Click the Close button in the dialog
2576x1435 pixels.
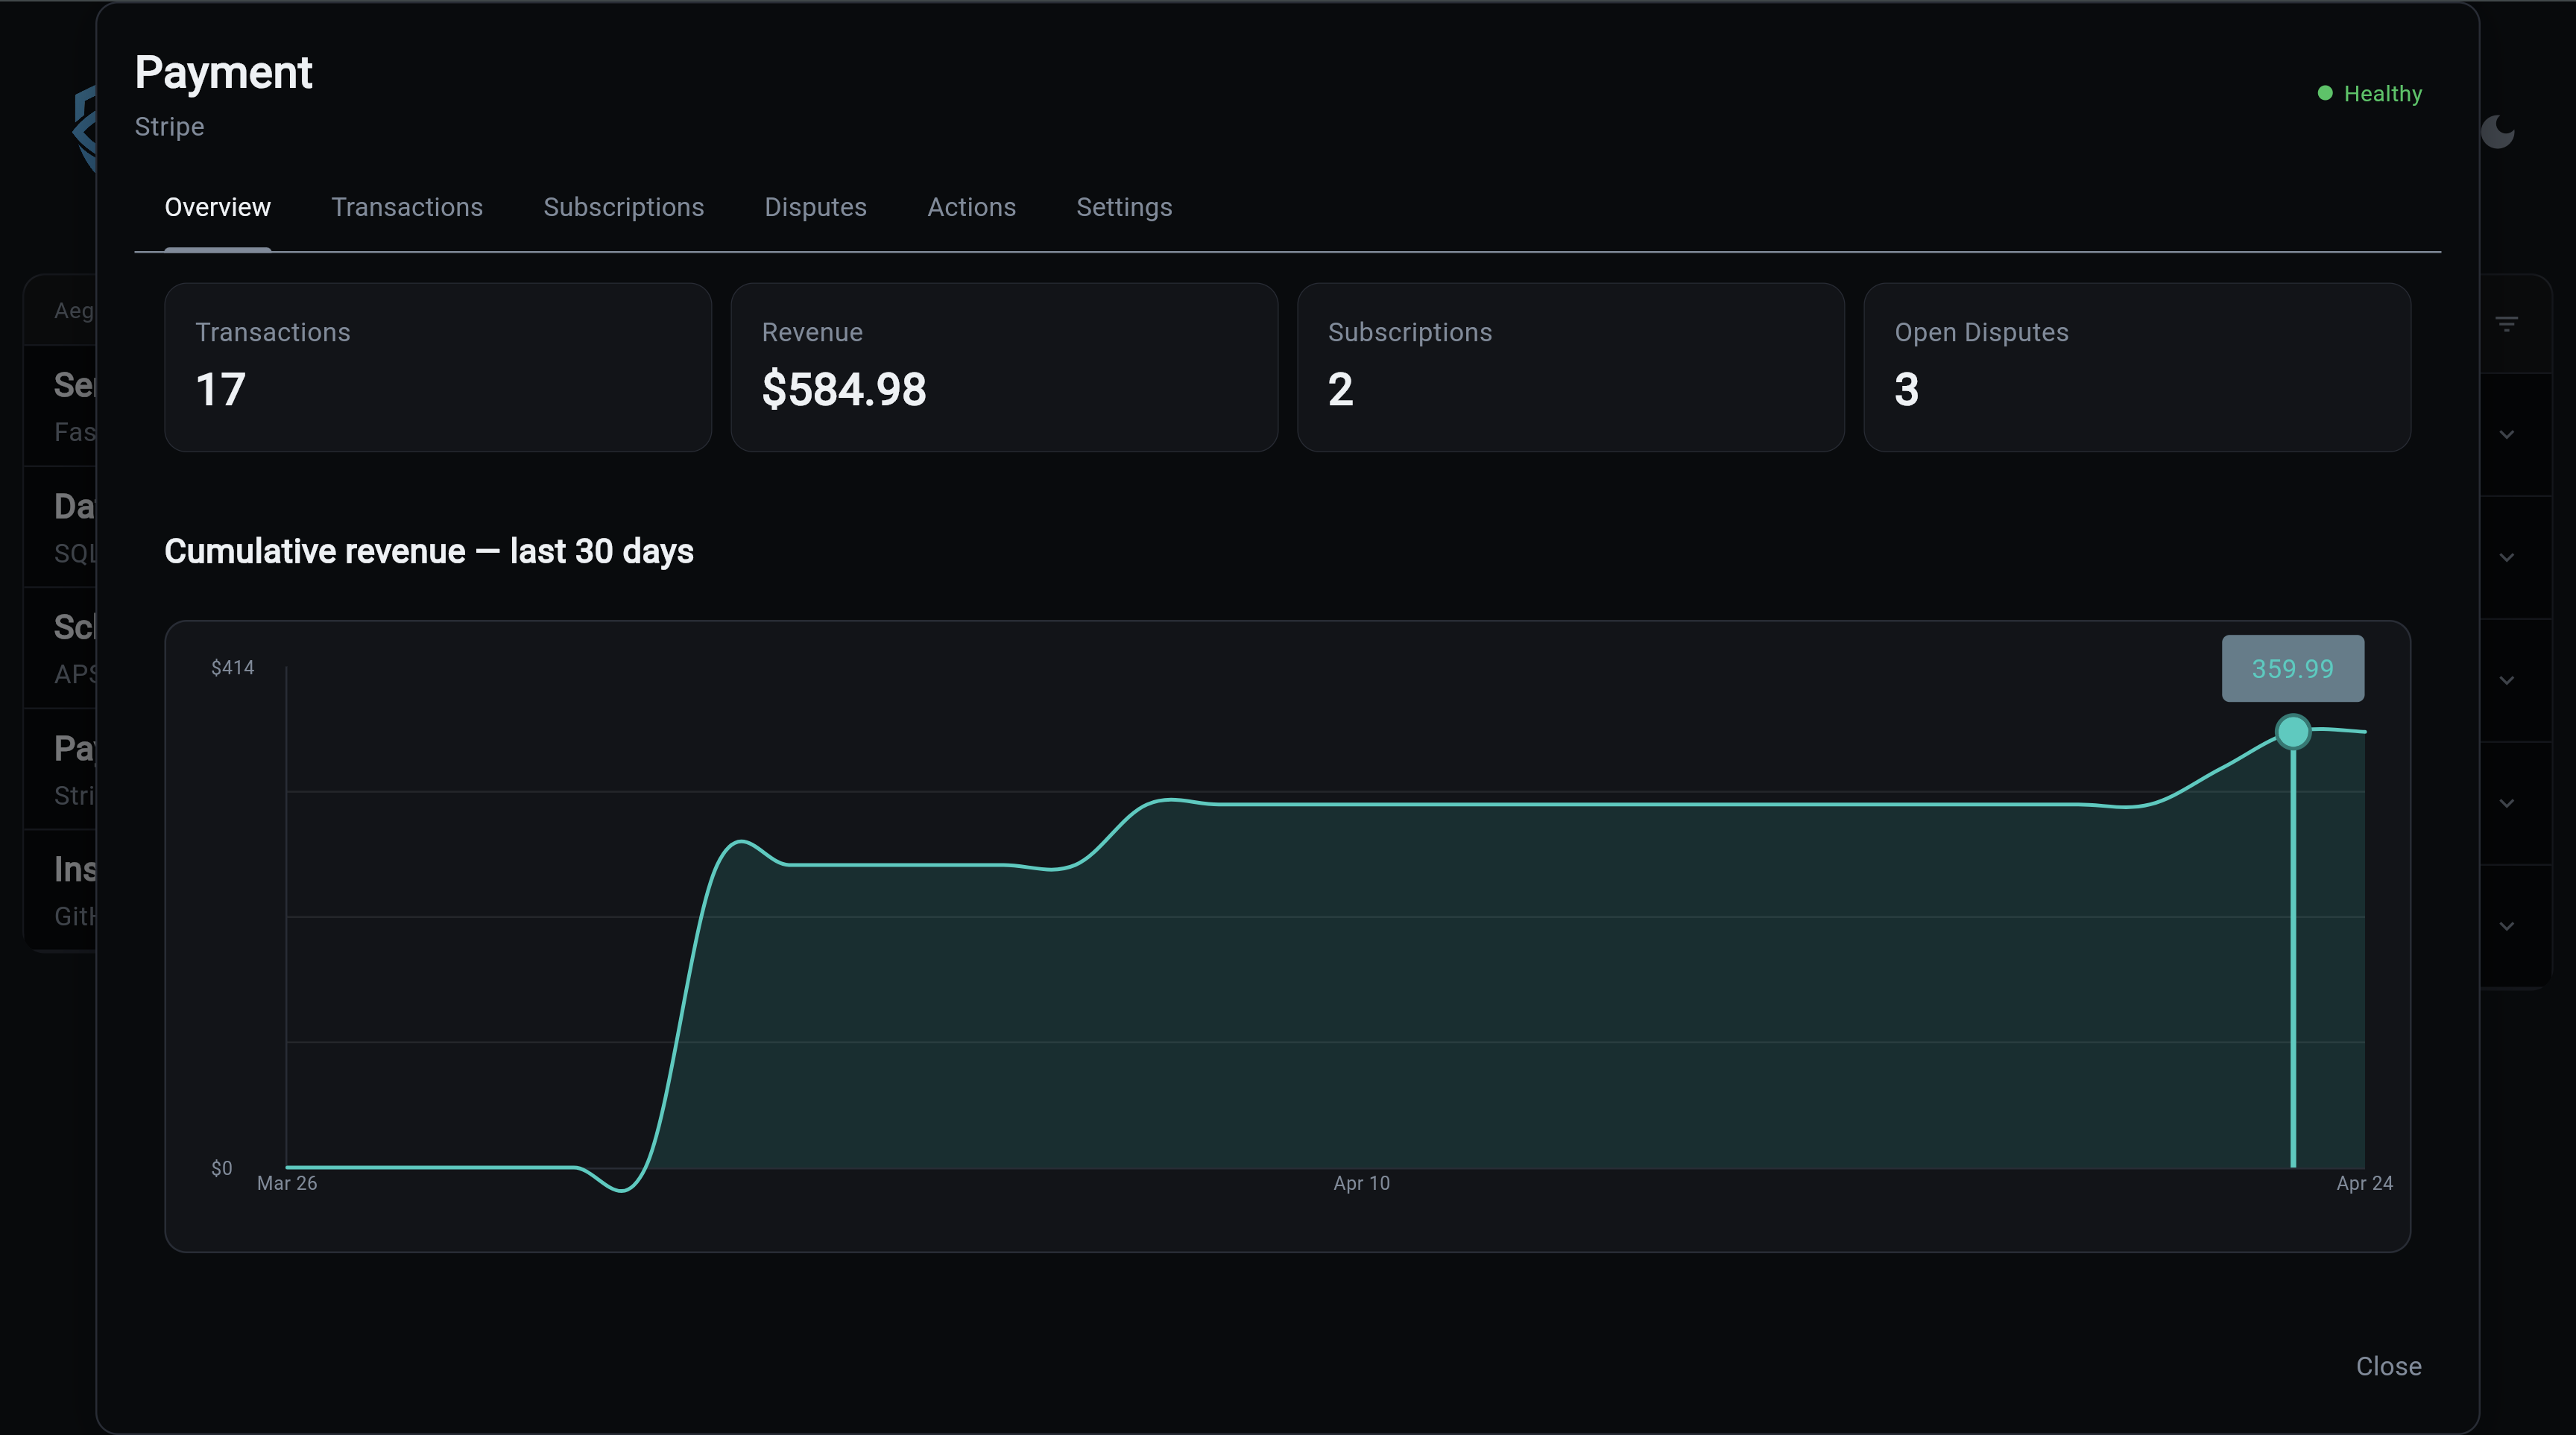point(2388,1366)
